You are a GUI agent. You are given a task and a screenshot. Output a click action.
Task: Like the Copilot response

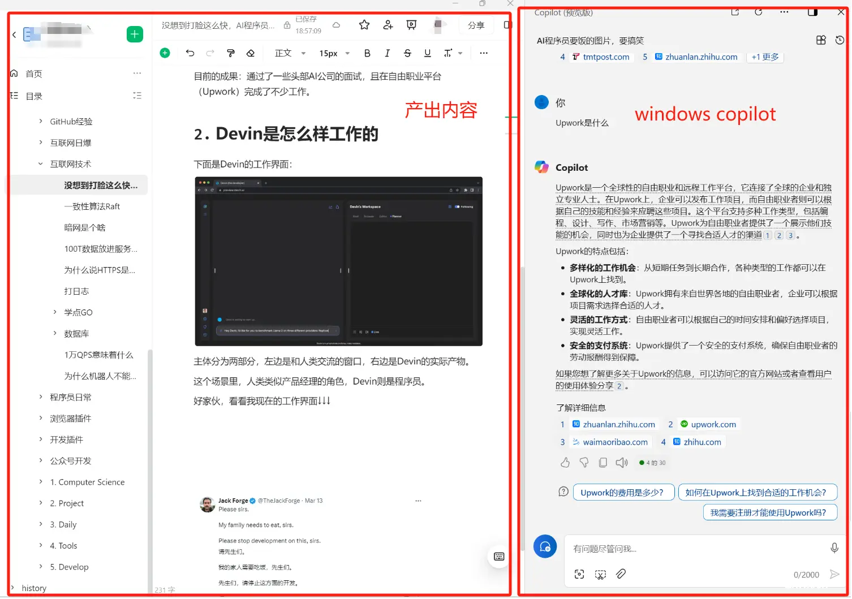point(565,463)
